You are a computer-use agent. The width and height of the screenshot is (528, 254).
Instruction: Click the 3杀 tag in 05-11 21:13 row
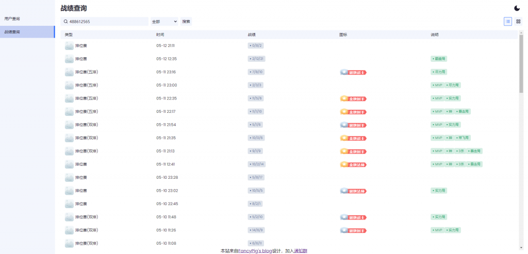[460, 151]
